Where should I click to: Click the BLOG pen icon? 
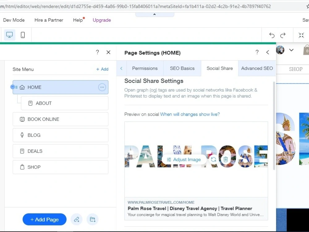22,135
